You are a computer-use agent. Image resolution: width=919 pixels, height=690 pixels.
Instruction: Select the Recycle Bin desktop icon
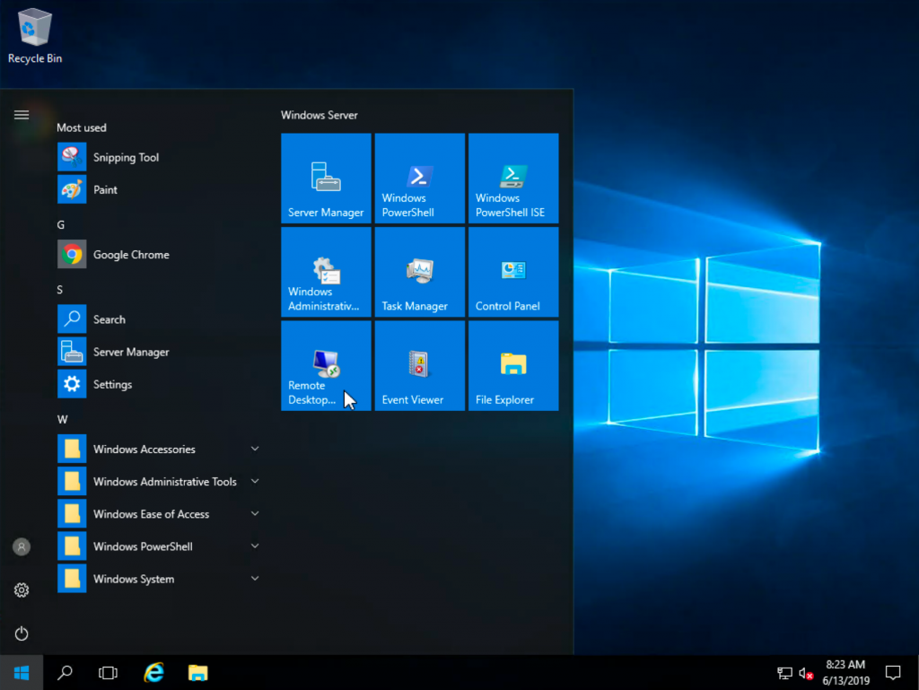point(35,36)
